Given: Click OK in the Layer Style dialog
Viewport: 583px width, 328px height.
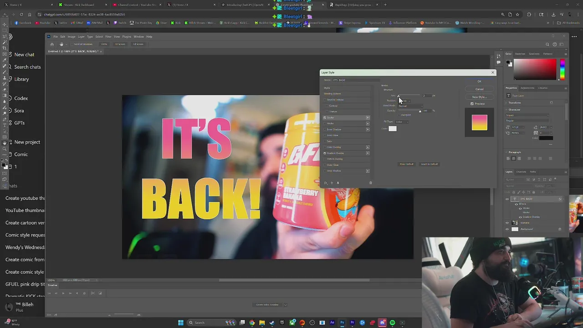Looking at the screenshot, I should point(479,82).
